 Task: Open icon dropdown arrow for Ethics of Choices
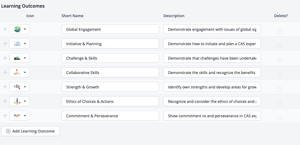pyautogui.click(x=25, y=101)
